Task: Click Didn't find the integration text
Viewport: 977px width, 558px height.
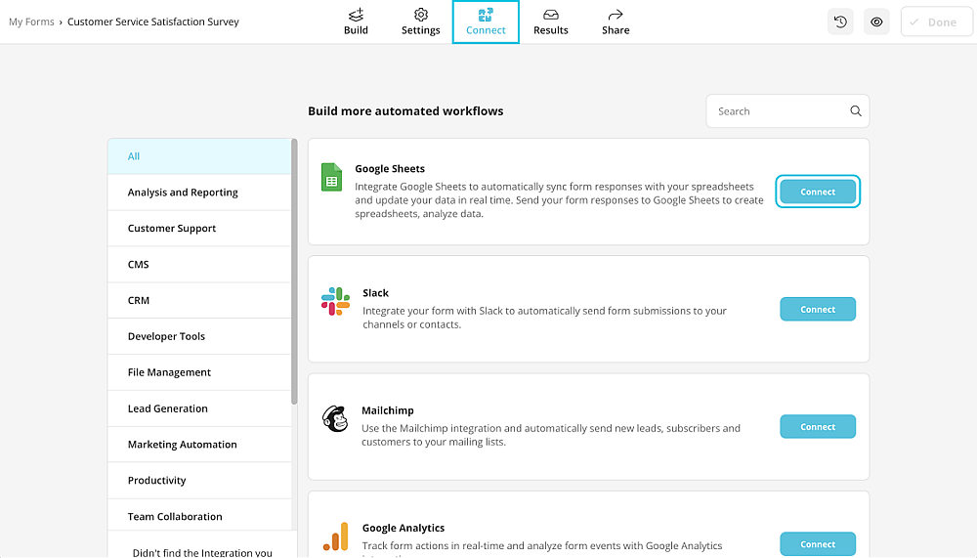Action: [x=202, y=552]
